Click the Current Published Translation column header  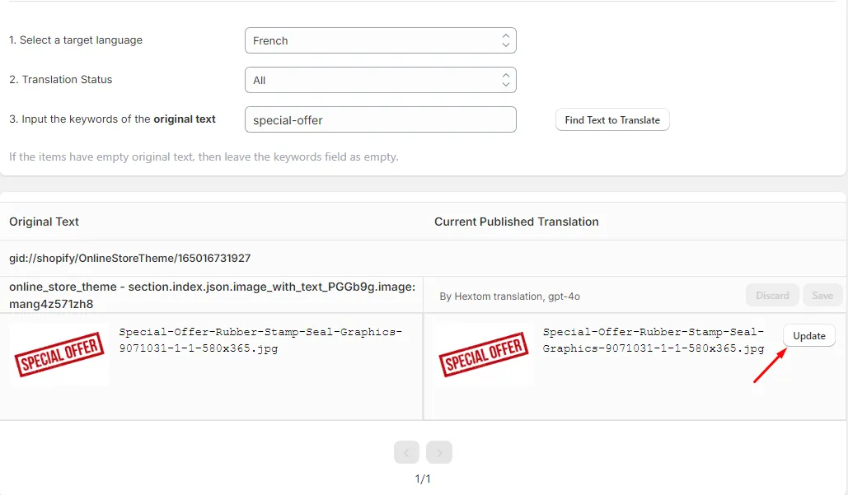517,222
